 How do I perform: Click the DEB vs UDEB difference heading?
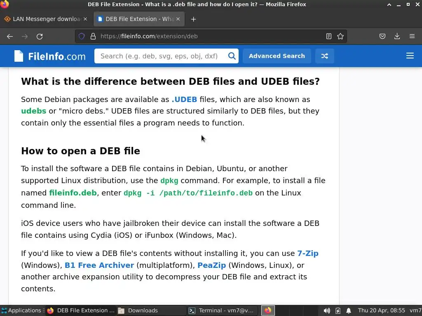(170, 81)
